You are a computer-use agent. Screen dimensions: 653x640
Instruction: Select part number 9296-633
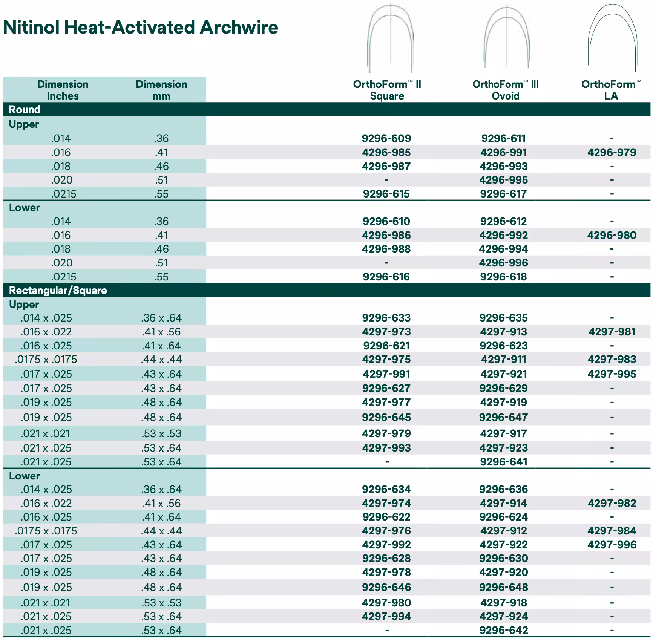pyautogui.click(x=386, y=318)
